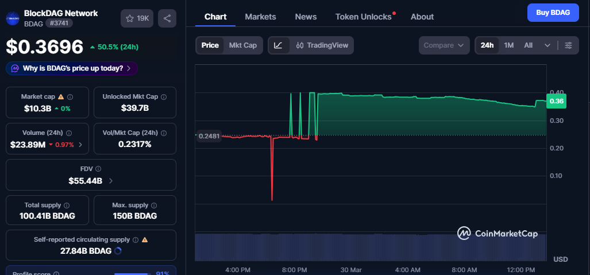
Task: Open the Compare dropdown
Action: point(444,45)
